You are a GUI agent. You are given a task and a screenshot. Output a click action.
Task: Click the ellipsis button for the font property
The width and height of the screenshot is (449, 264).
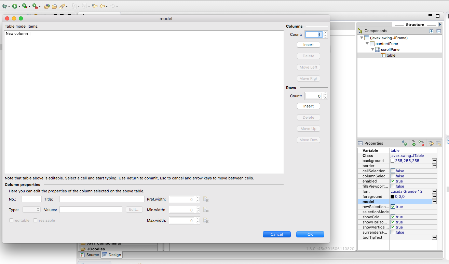click(x=434, y=191)
